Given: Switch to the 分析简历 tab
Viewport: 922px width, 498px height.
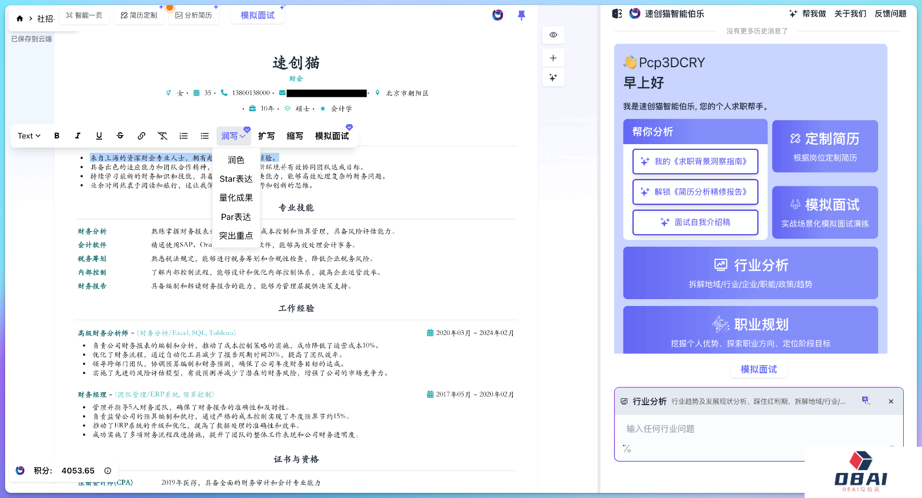Looking at the screenshot, I should (x=194, y=15).
